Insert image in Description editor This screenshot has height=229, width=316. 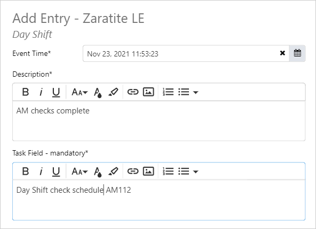point(148,92)
